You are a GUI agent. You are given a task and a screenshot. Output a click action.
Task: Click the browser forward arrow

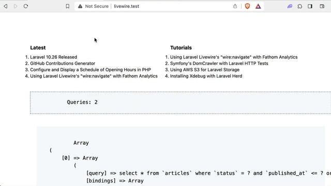click(x=16, y=6)
